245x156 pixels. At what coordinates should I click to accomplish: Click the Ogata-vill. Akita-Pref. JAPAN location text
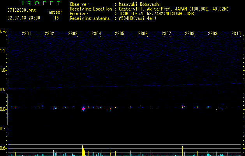(174, 9)
